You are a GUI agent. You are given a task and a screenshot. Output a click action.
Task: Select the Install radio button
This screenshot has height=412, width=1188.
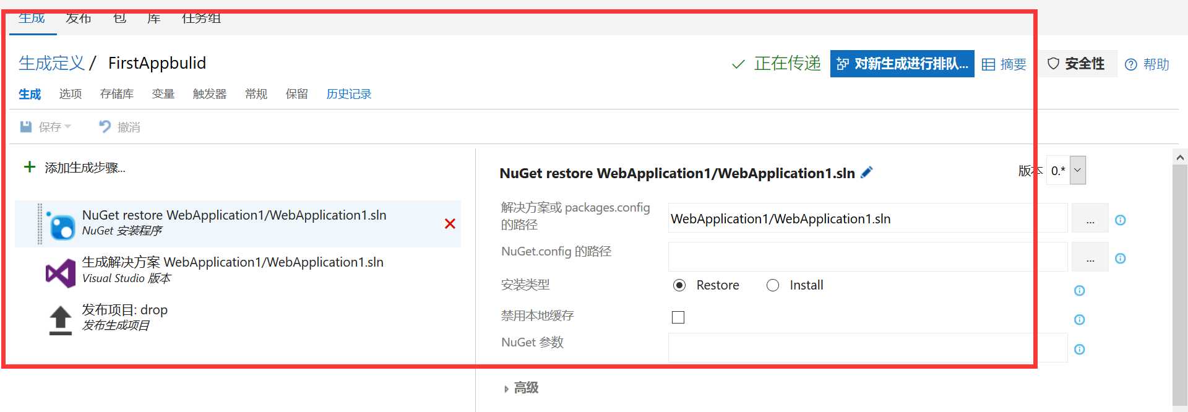(773, 285)
